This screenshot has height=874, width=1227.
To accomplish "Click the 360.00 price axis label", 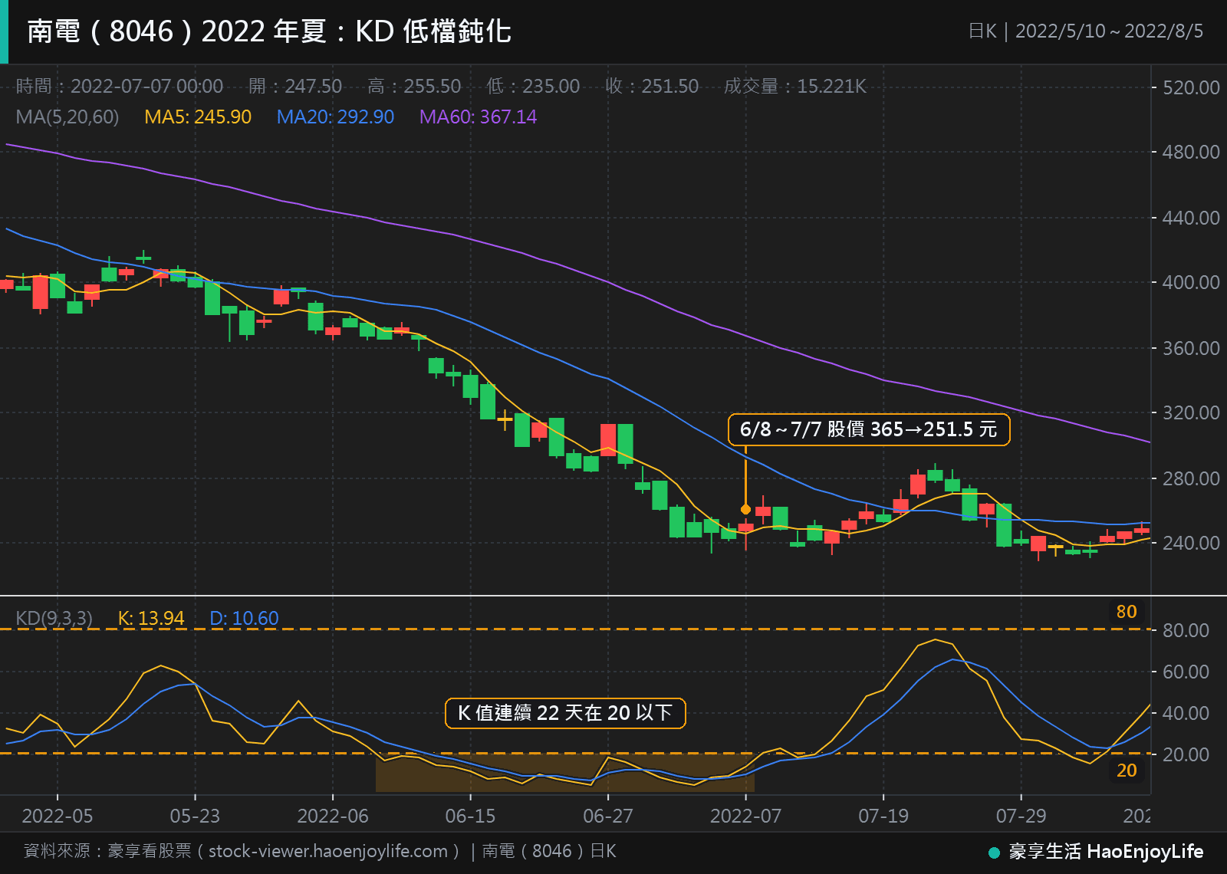I will coord(1191,348).
